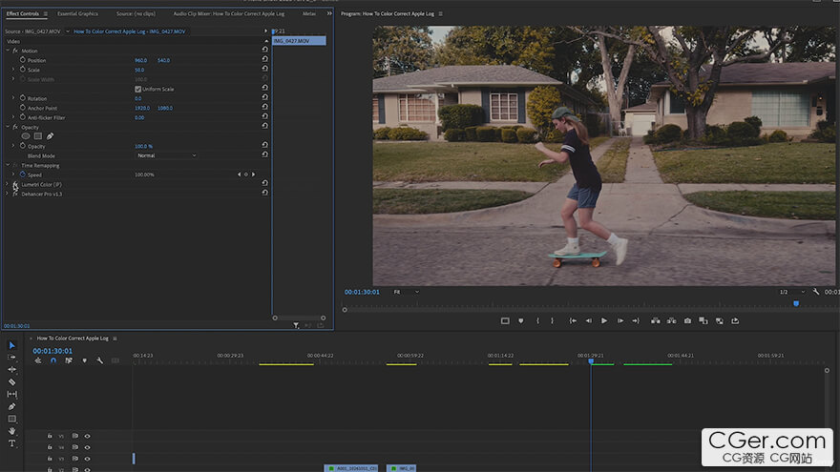Viewport: 840px width, 472px height.
Task: Open the Fit zoom level dropdown
Action: coord(406,292)
